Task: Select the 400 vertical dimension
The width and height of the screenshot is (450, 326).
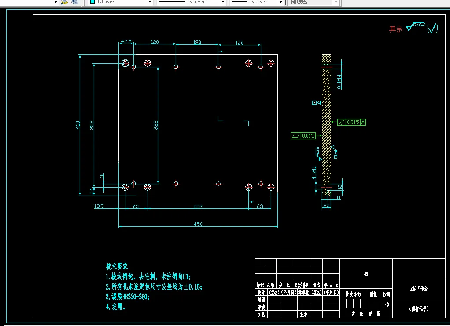Action: tap(78, 125)
